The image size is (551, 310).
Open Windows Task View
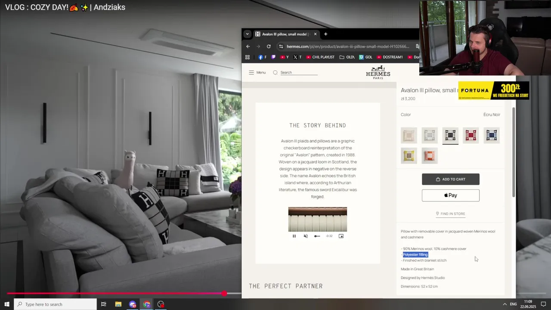tap(103, 304)
